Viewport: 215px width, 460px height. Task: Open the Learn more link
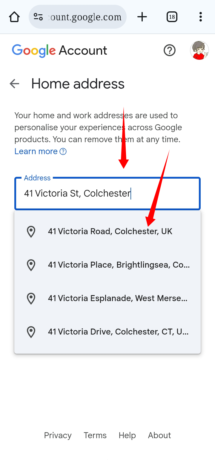click(36, 151)
